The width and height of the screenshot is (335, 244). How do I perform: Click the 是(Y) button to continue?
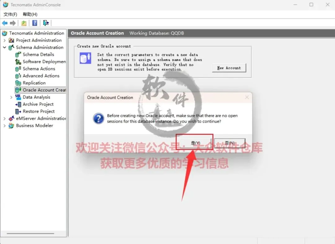[195, 143]
